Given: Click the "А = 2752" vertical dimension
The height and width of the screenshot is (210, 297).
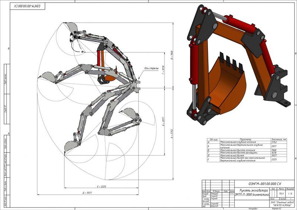Looking at the screenshot, I should (171, 135).
